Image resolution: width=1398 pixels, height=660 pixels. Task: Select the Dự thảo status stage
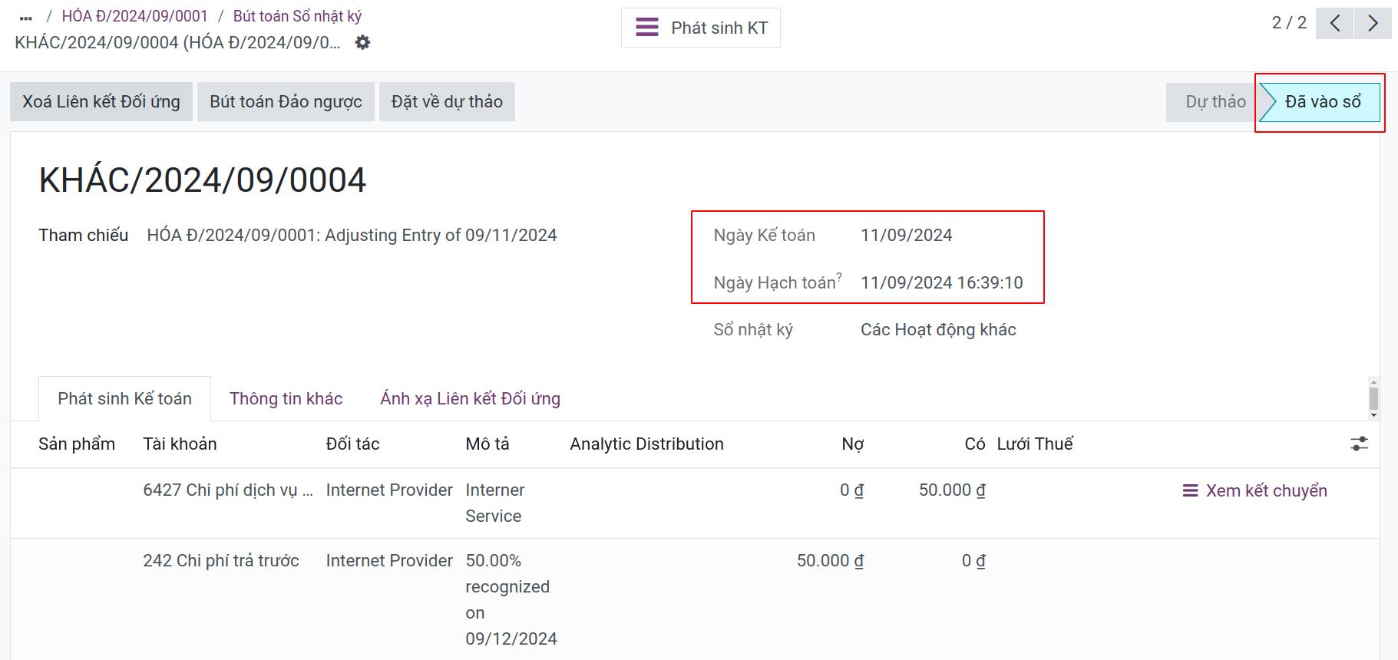1215,102
